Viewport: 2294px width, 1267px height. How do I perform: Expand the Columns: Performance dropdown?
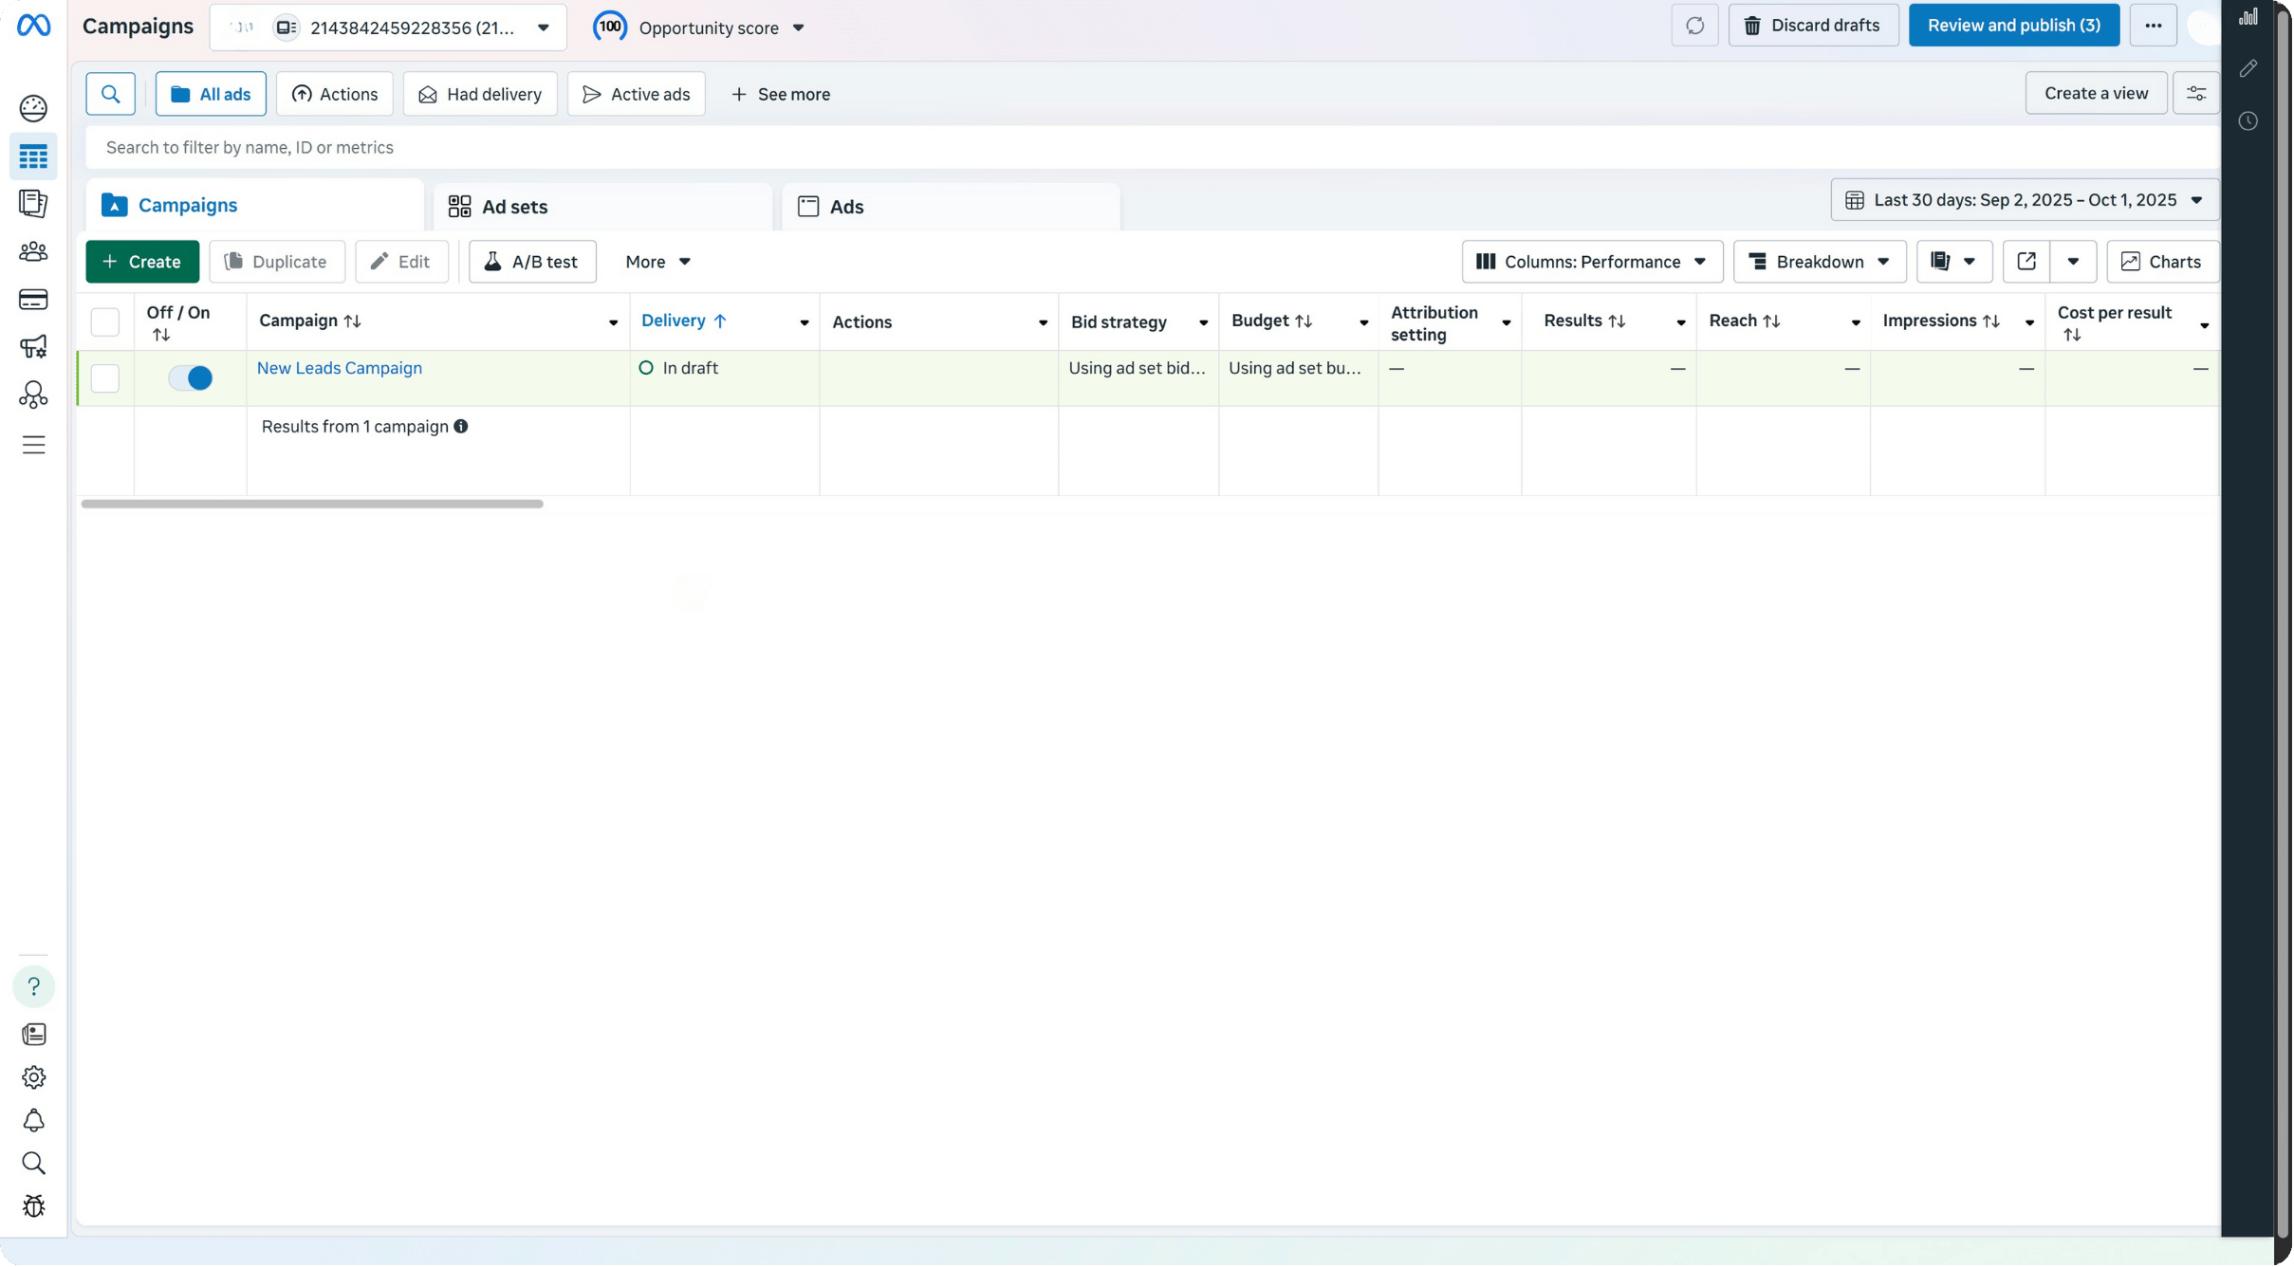(1591, 261)
